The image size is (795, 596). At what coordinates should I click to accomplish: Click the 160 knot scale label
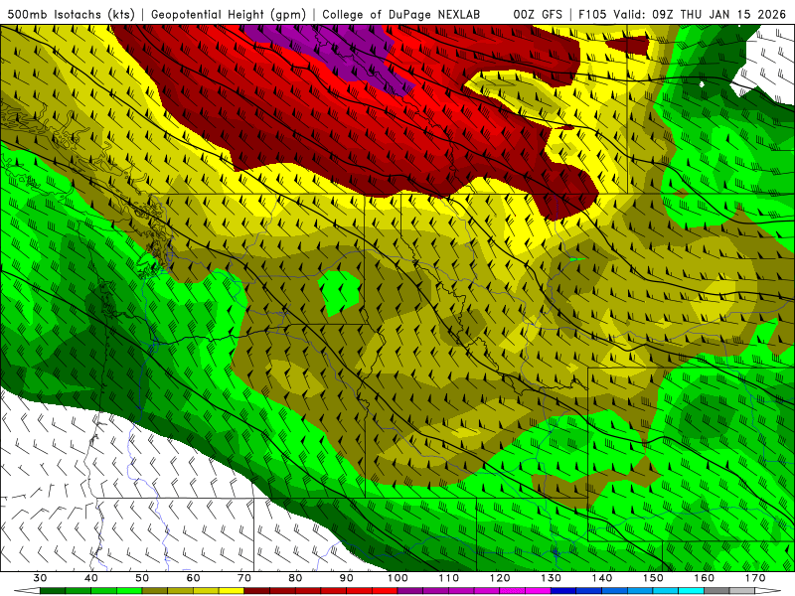pos(705,578)
